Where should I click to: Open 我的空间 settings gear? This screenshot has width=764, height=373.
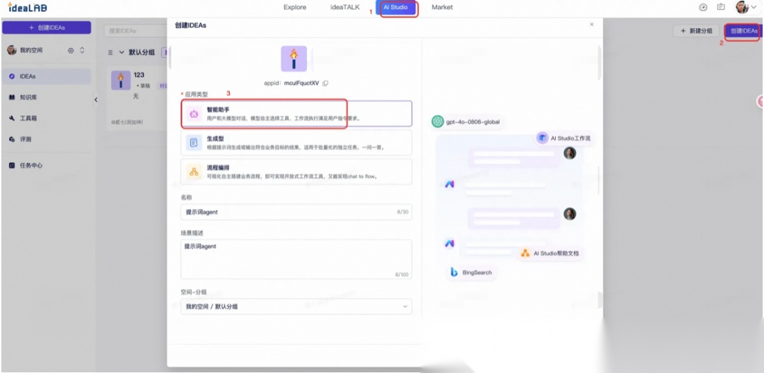click(71, 50)
